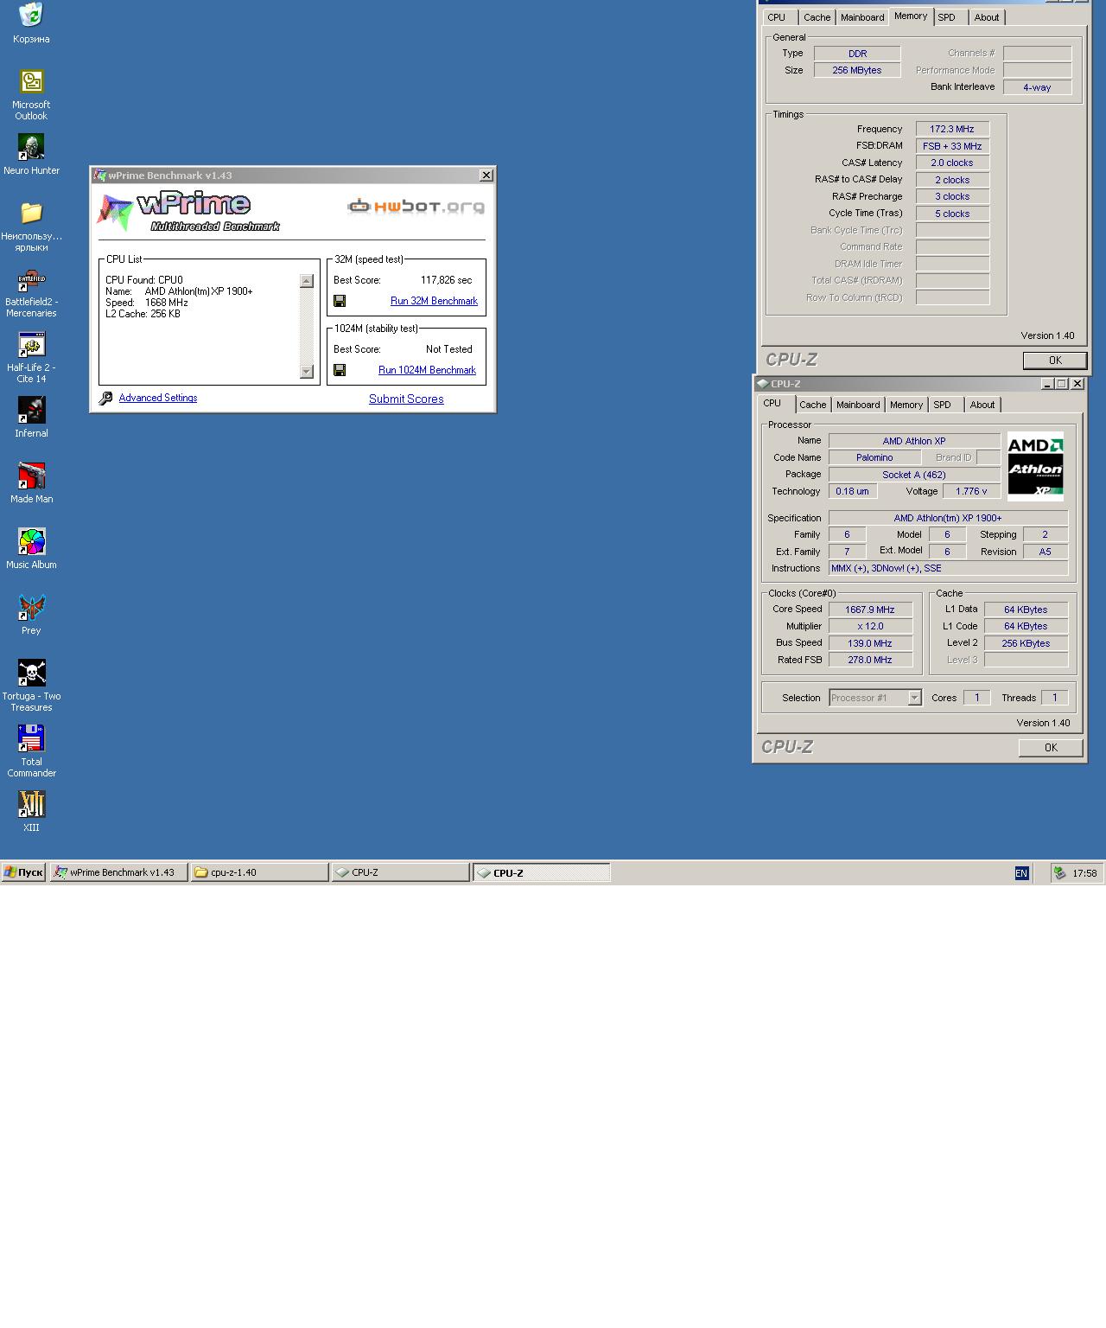Click the CPU List scroll up arrow
This screenshot has width=1106, height=1328.
(307, 281)
